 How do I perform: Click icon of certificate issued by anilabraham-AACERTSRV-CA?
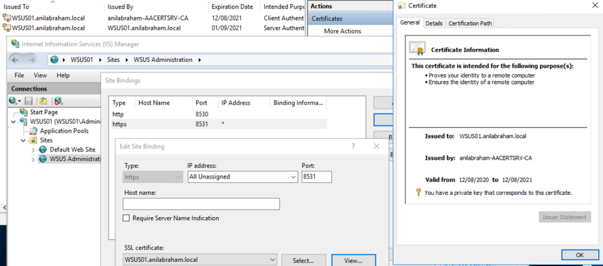(7, 17)
